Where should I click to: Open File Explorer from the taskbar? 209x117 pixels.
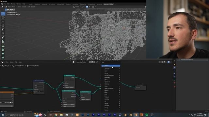(x=61, y=115)
